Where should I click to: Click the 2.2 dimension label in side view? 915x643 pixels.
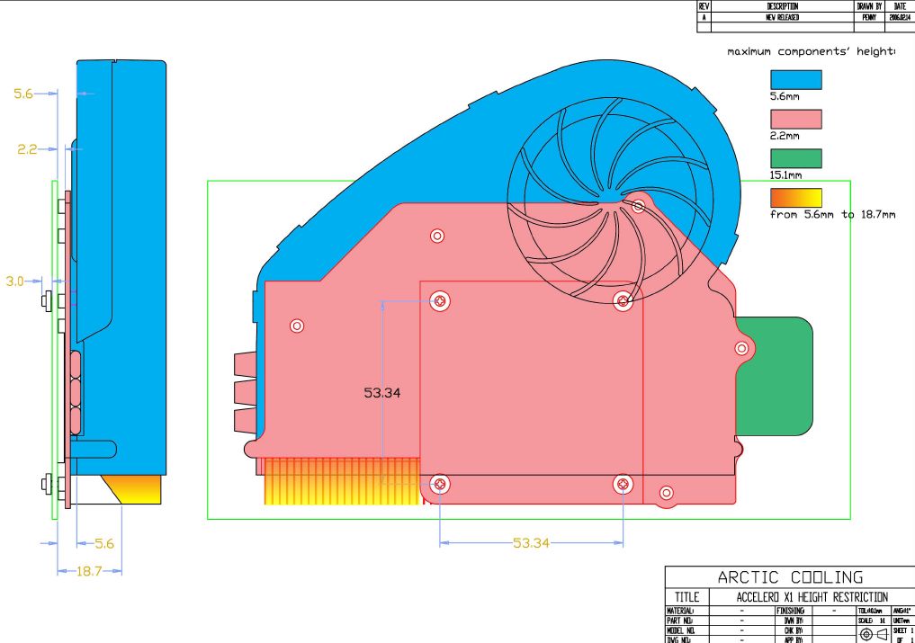(x=27, y=149)
